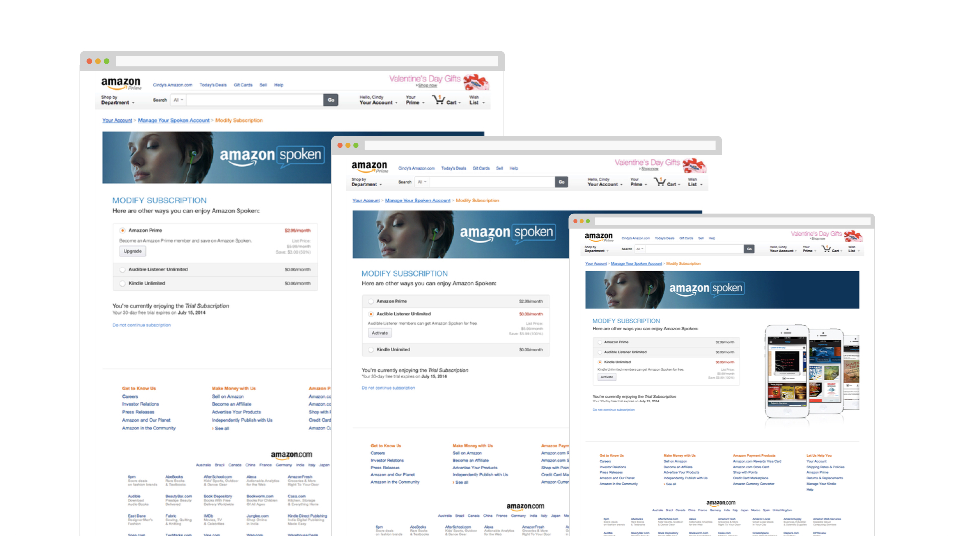Open Cindy's Amazon.com in the left window
The image size is (954, 536).
tap(172, 85)
